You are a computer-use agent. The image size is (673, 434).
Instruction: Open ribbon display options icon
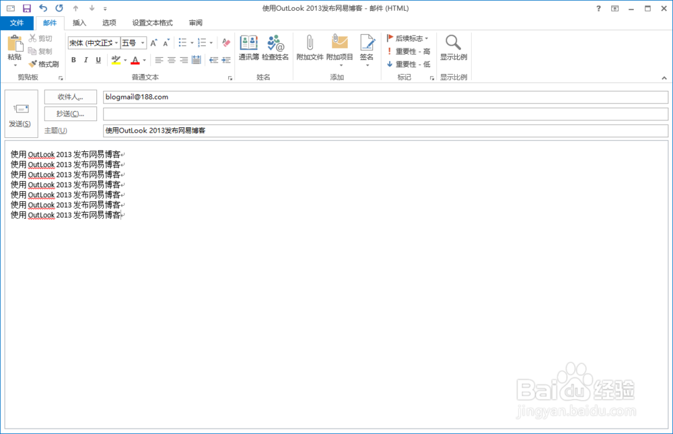[x=615, y=8]
